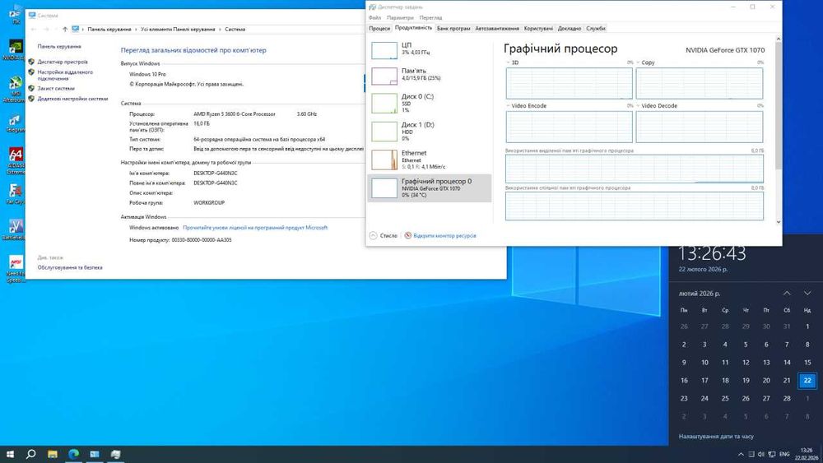Image resolution: width=823 pixels, height=463 pixels.
Task: Click the taskbar clock showing 13:26
Action: pyautogui.click(x=807, y=454)
